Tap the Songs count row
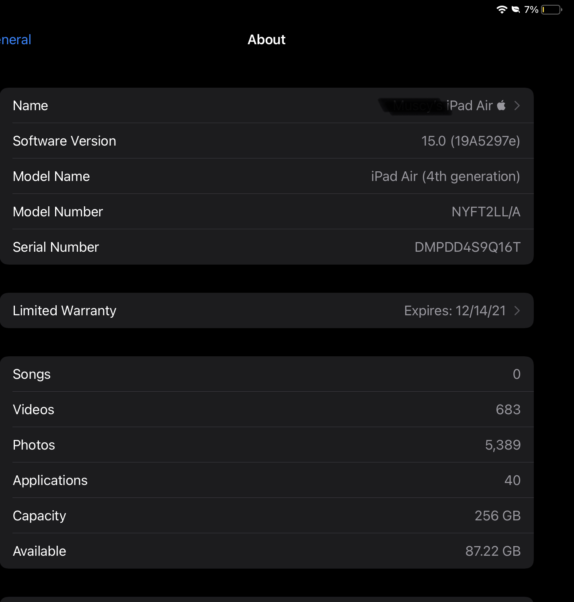Image resolution: width=574 pixels, height=602 pixels. 266,374
